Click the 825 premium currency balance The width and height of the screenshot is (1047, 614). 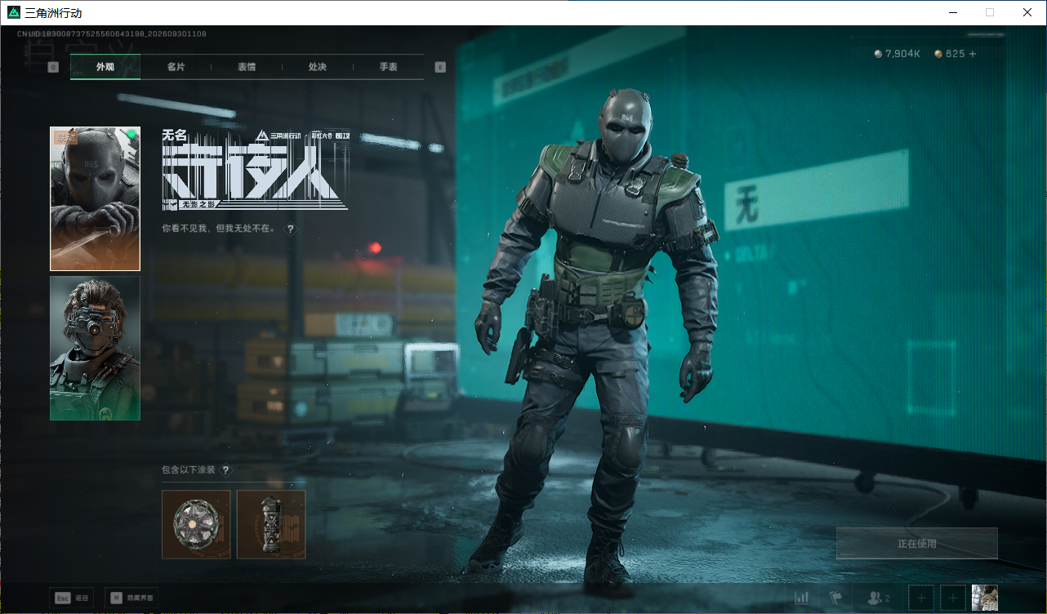950,54
